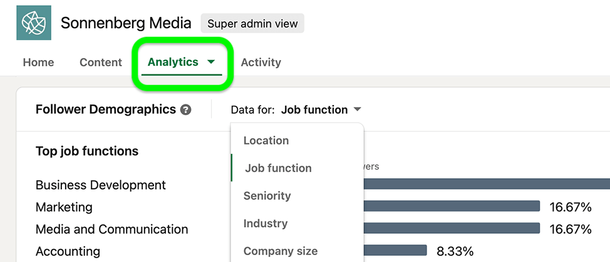Click the Media and Communication percentage bar
Image resolution: width=610 pixels, height=262 pixels.
pos(452,228)
